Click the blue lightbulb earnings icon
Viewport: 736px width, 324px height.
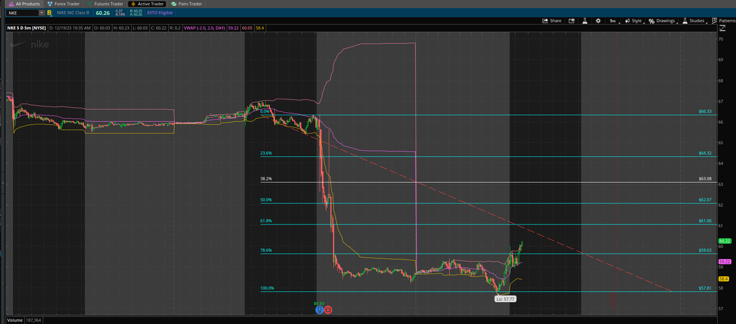[319, 310]
